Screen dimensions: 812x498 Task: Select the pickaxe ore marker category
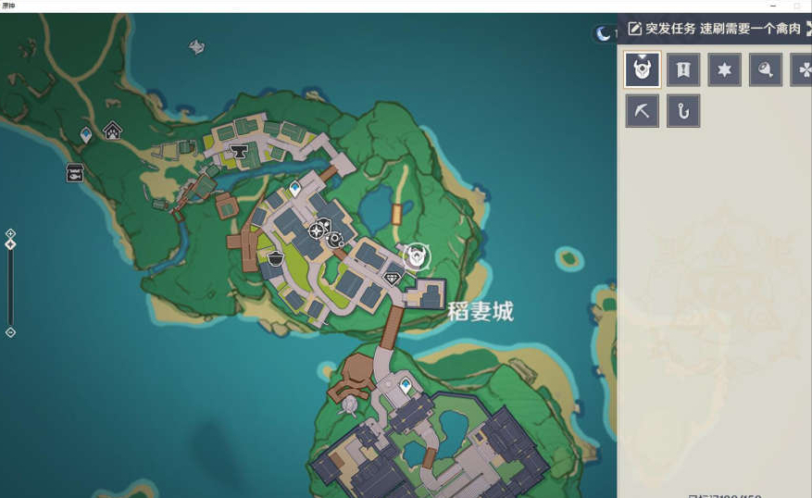pos(643,111)
